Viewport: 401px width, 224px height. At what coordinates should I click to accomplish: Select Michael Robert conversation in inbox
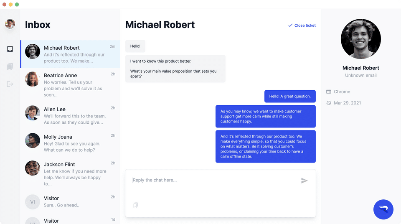pos(70,54)
